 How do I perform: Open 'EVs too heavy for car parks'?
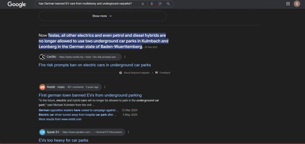[63, 140]
